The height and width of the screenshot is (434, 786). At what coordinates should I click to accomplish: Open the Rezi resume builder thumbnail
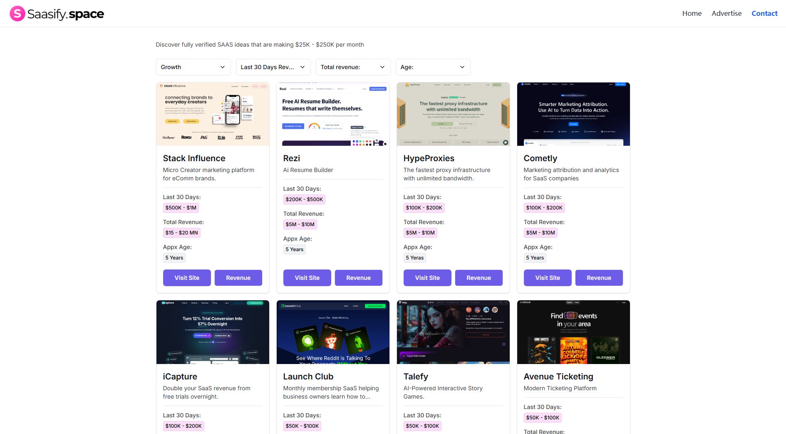pos(333,114)
